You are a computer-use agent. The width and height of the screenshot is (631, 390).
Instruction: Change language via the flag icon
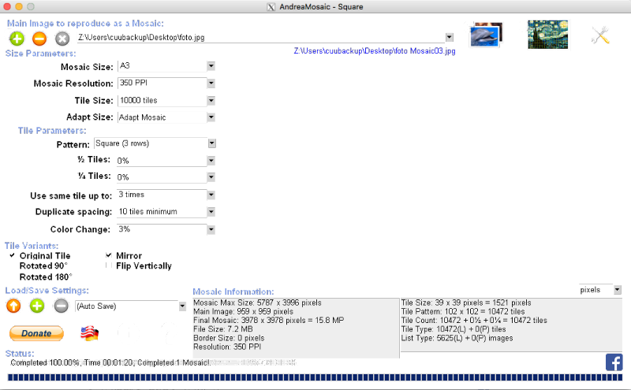89,333
